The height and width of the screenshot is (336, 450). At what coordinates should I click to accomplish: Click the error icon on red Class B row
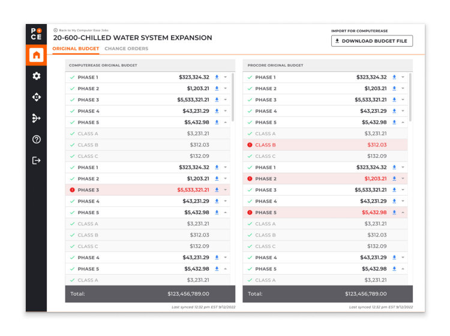click(250, 145)
